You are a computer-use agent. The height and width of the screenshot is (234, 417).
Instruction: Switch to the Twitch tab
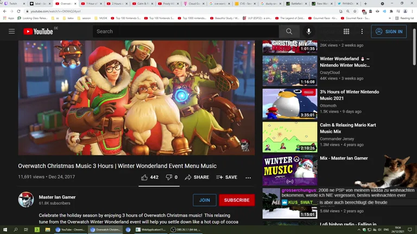(x=14, y=3)
